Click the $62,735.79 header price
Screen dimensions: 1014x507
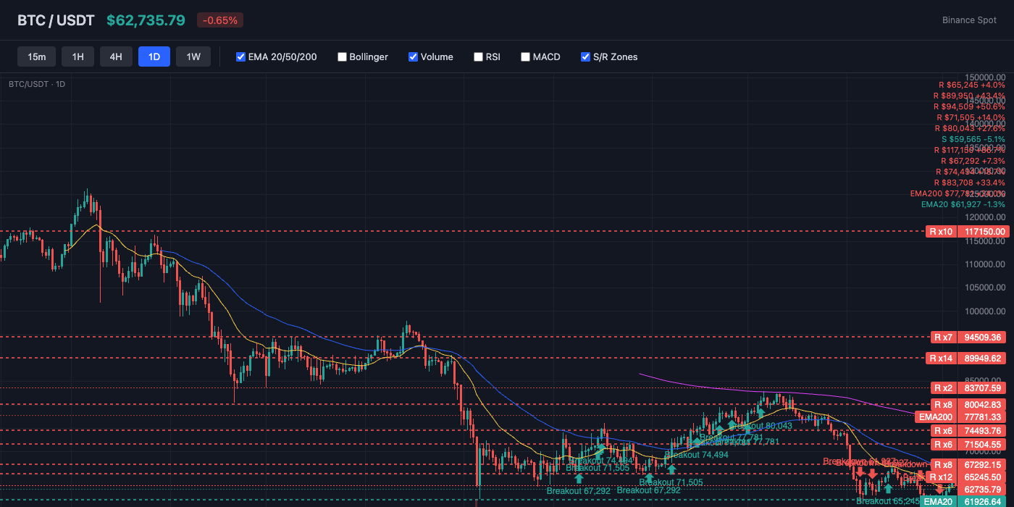coord(146,20)
